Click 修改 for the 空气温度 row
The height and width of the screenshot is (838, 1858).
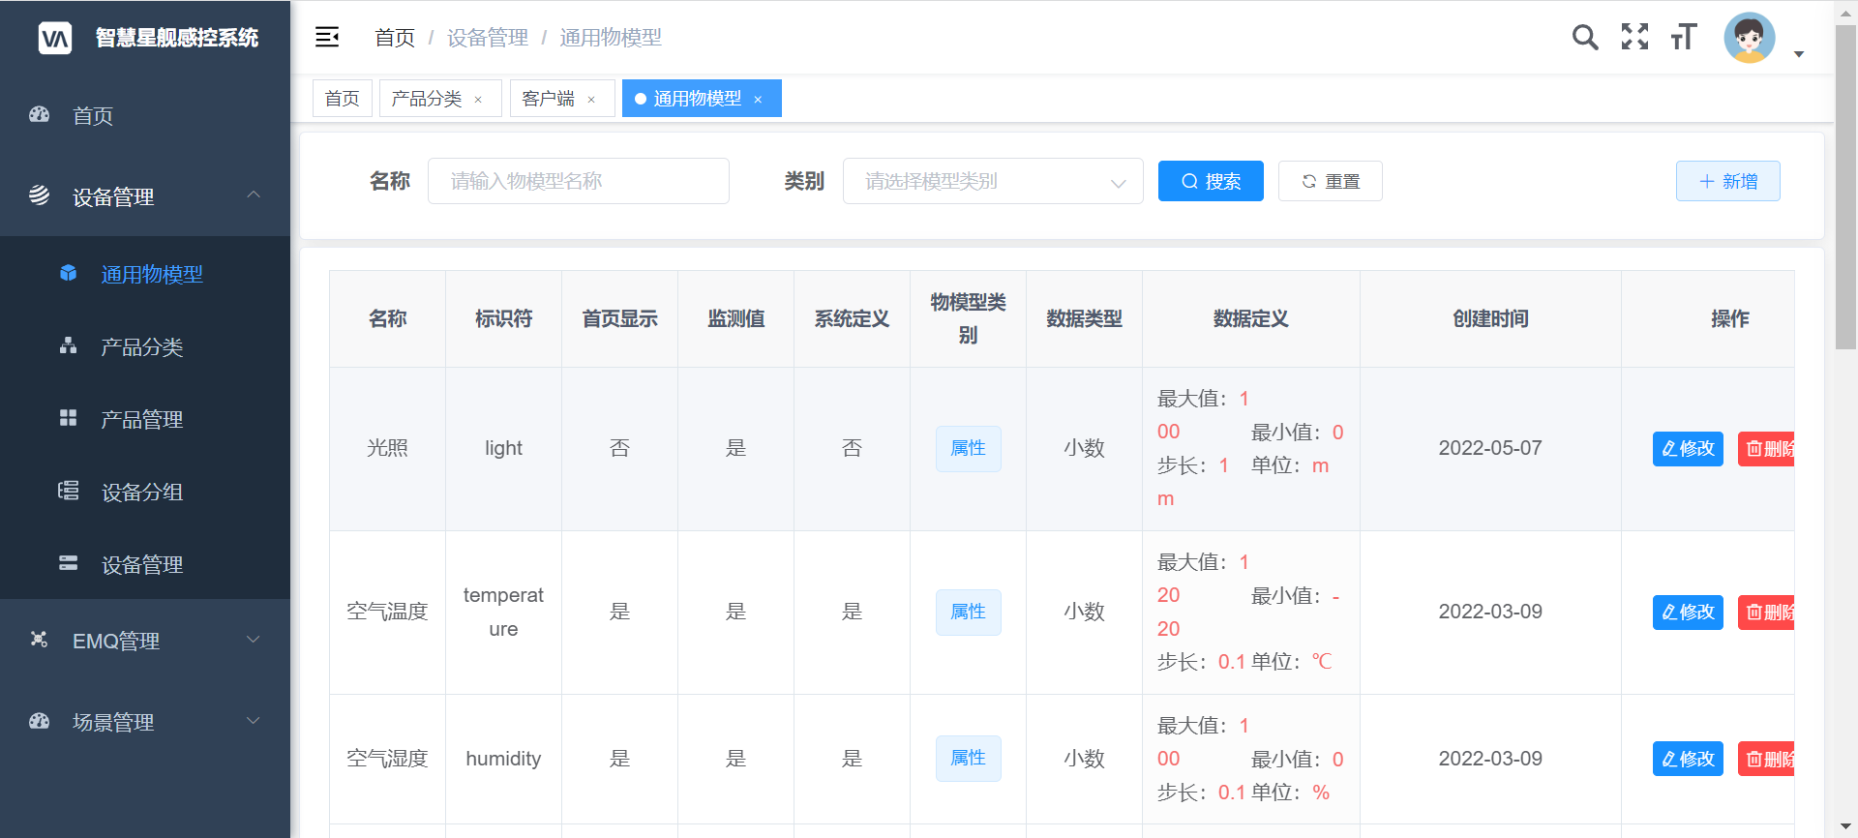[x=1688, y=613]
